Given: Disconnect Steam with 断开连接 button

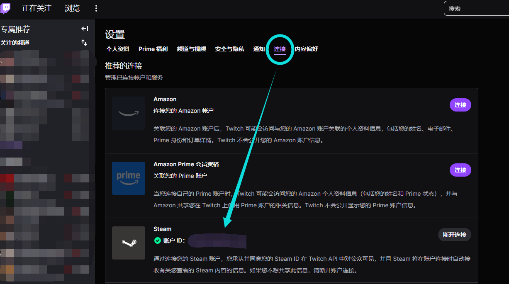Looking at the screenshot, I should coord(454,235).
